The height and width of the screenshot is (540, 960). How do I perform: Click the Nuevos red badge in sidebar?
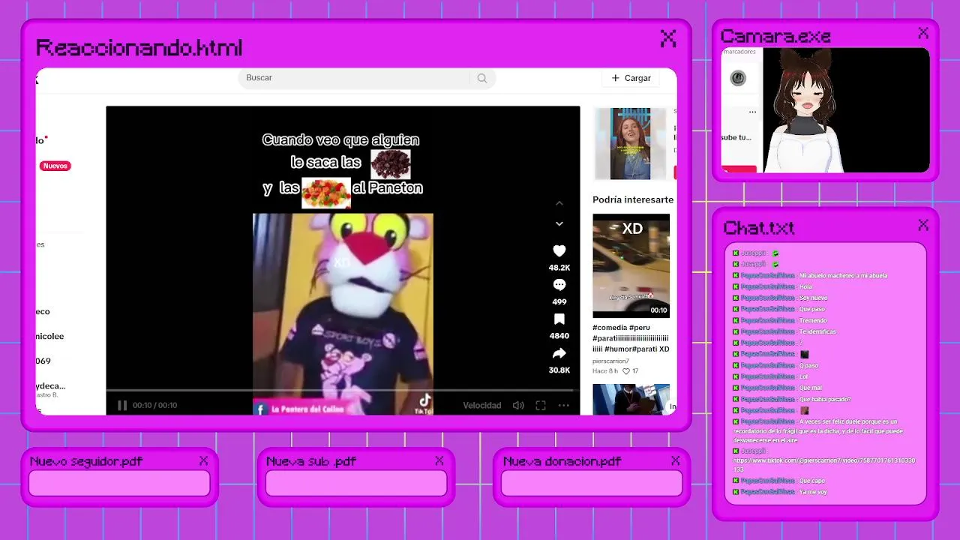tap(55, 166)
